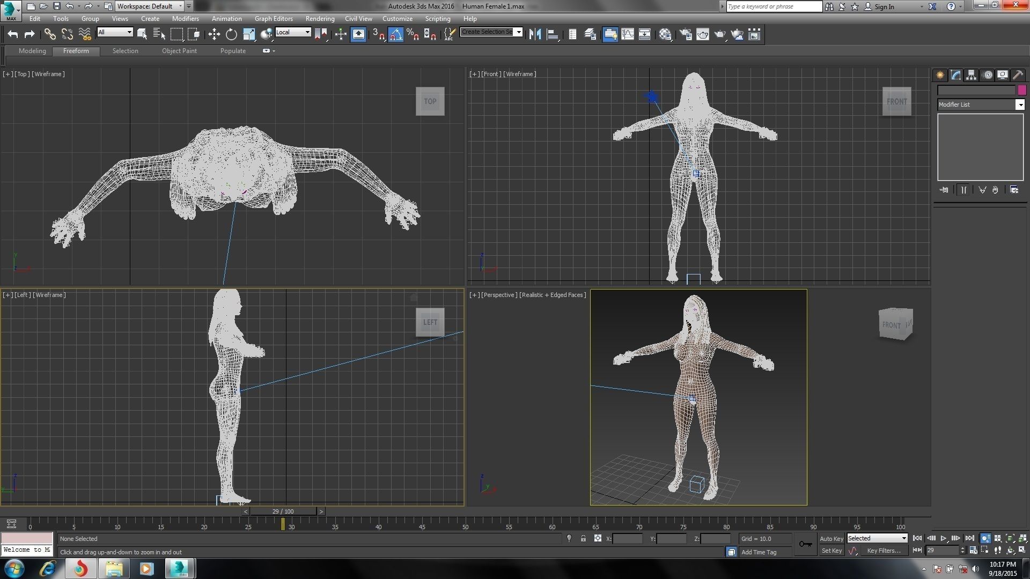Viewport: 1030px width, 579px height.
Task: Activate Bind to Space Warp tool
Action: tap(85, 34)
